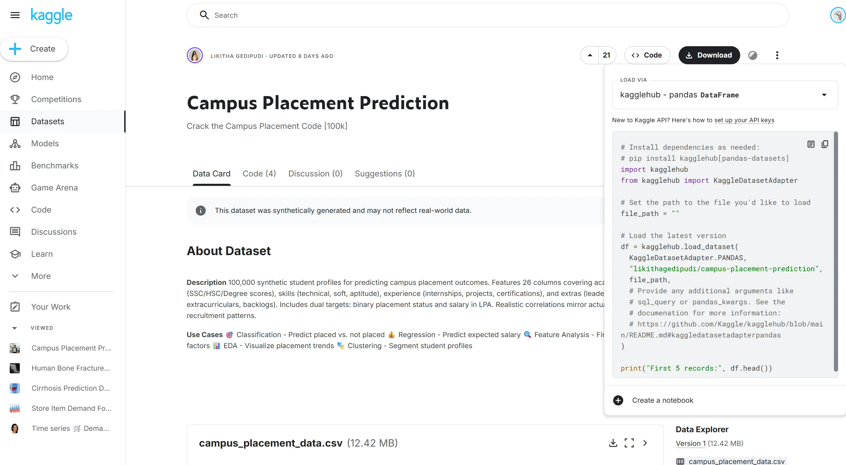Expand the CSV preview to fullscreen

tap(629, 443)
